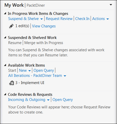Screen dimensions: 117x124
Task: Click Resume under Suspended & Shelved Work
Action: point(15,43)
